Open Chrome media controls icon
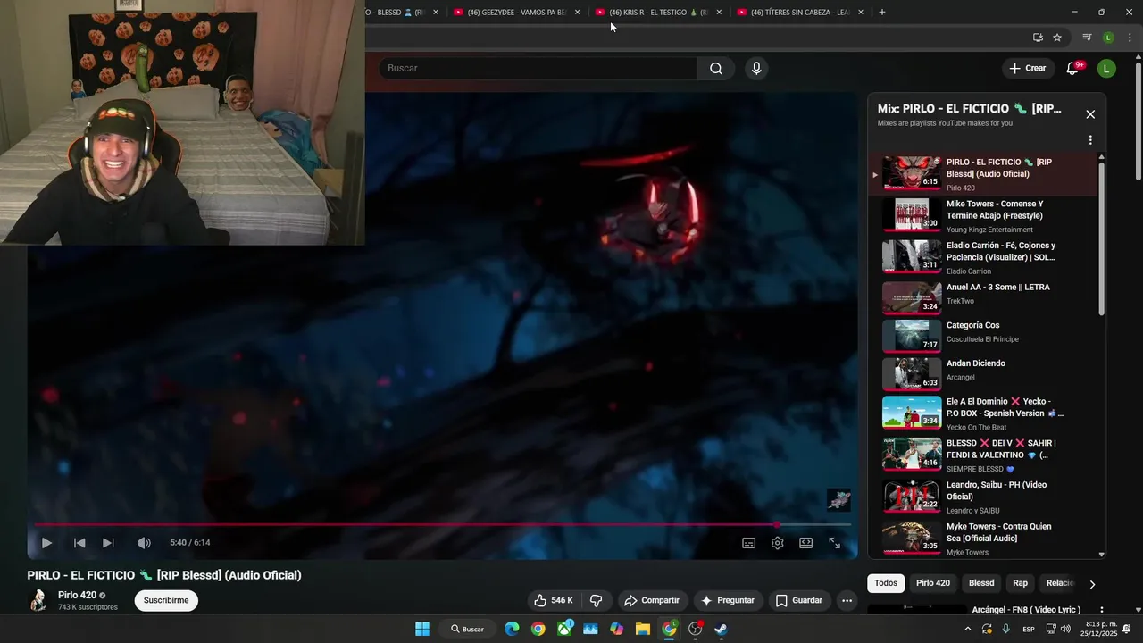The height and width of the screenshot is (643, 1143). (x=1087, y=38)
